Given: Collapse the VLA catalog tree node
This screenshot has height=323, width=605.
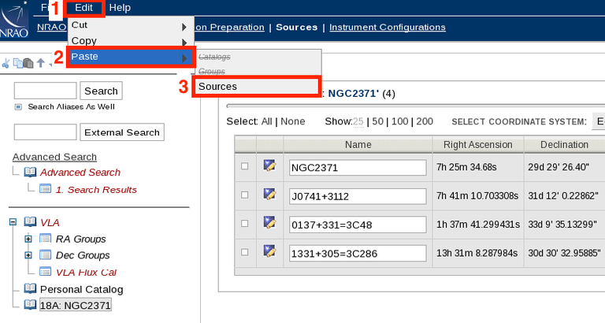Looking at the screenshot, I should click(13, 223).
